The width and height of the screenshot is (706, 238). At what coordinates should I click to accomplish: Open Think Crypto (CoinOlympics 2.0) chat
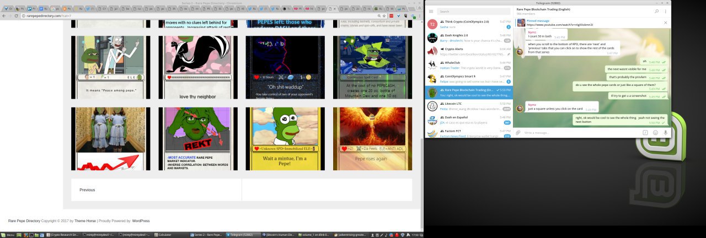(468, 24)
